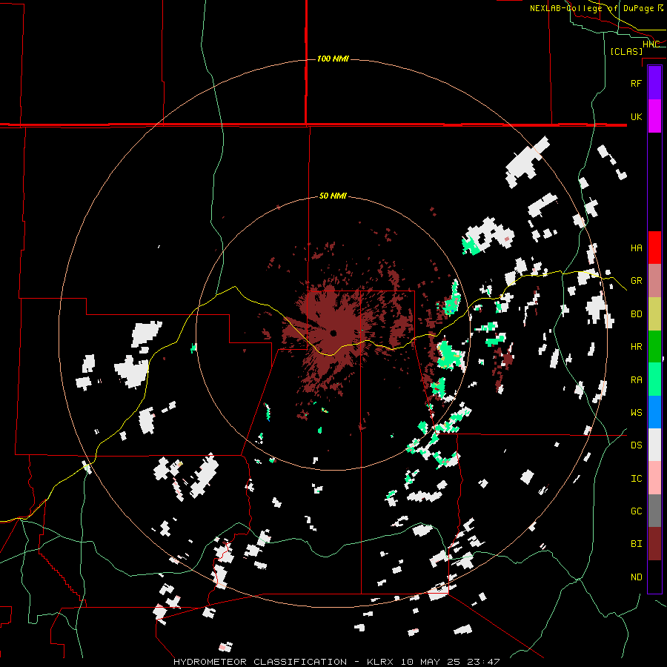
Task: Click the GR legend label
Action: 637,281
